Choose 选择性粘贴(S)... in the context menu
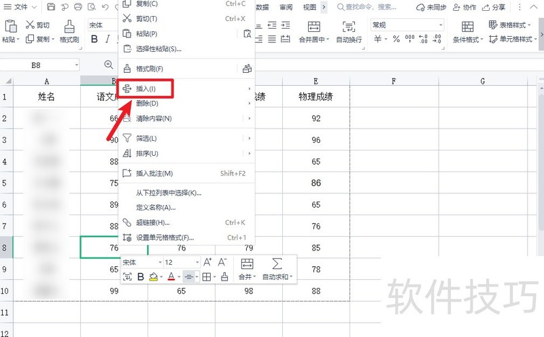544x337 pixels. pos(186,49)
